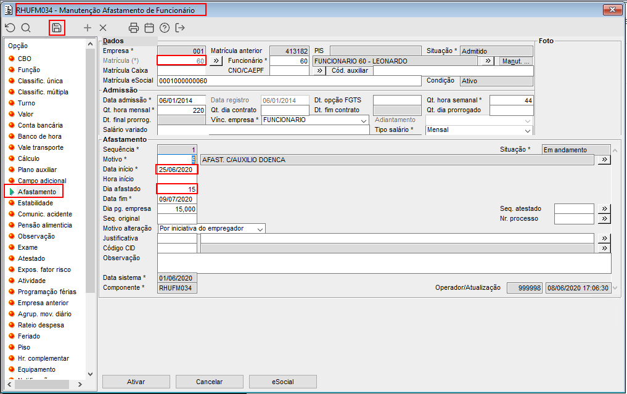Click the Data início field
Screen dimensions: 627x394
pos(177,170)
